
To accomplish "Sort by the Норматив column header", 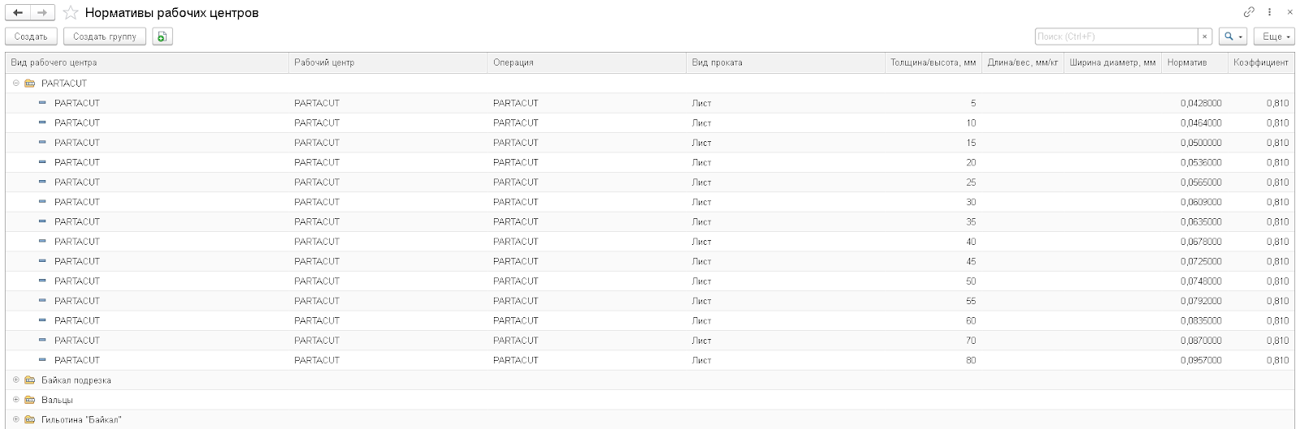I will click(1194, 62).
